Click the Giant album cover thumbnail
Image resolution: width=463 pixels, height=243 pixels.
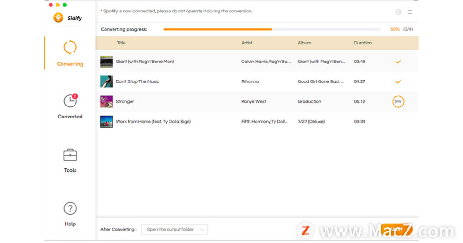pyautogui.click(x=106, y=62)
